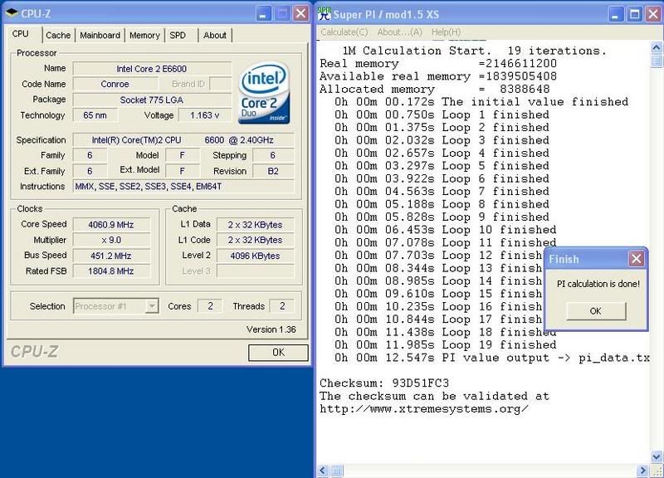Click the initial value finished line
Image resolution: width=664 pixels, height=478 pixels.
pos(481,102)
